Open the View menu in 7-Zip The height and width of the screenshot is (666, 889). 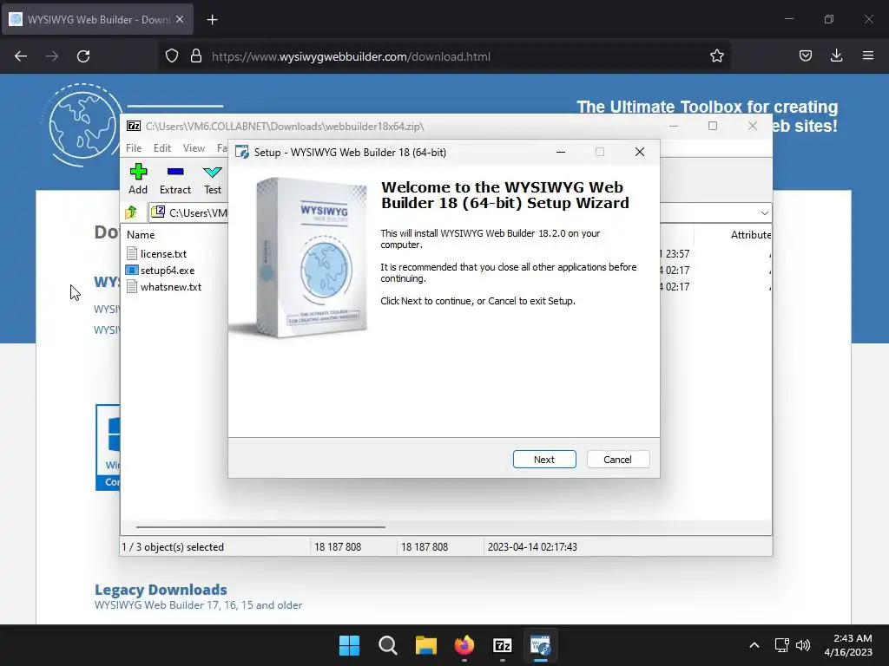194,147
